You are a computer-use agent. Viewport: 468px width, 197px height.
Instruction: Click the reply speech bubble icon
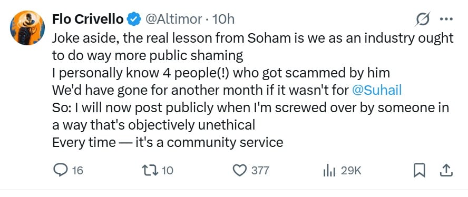[x=60, y=171]
